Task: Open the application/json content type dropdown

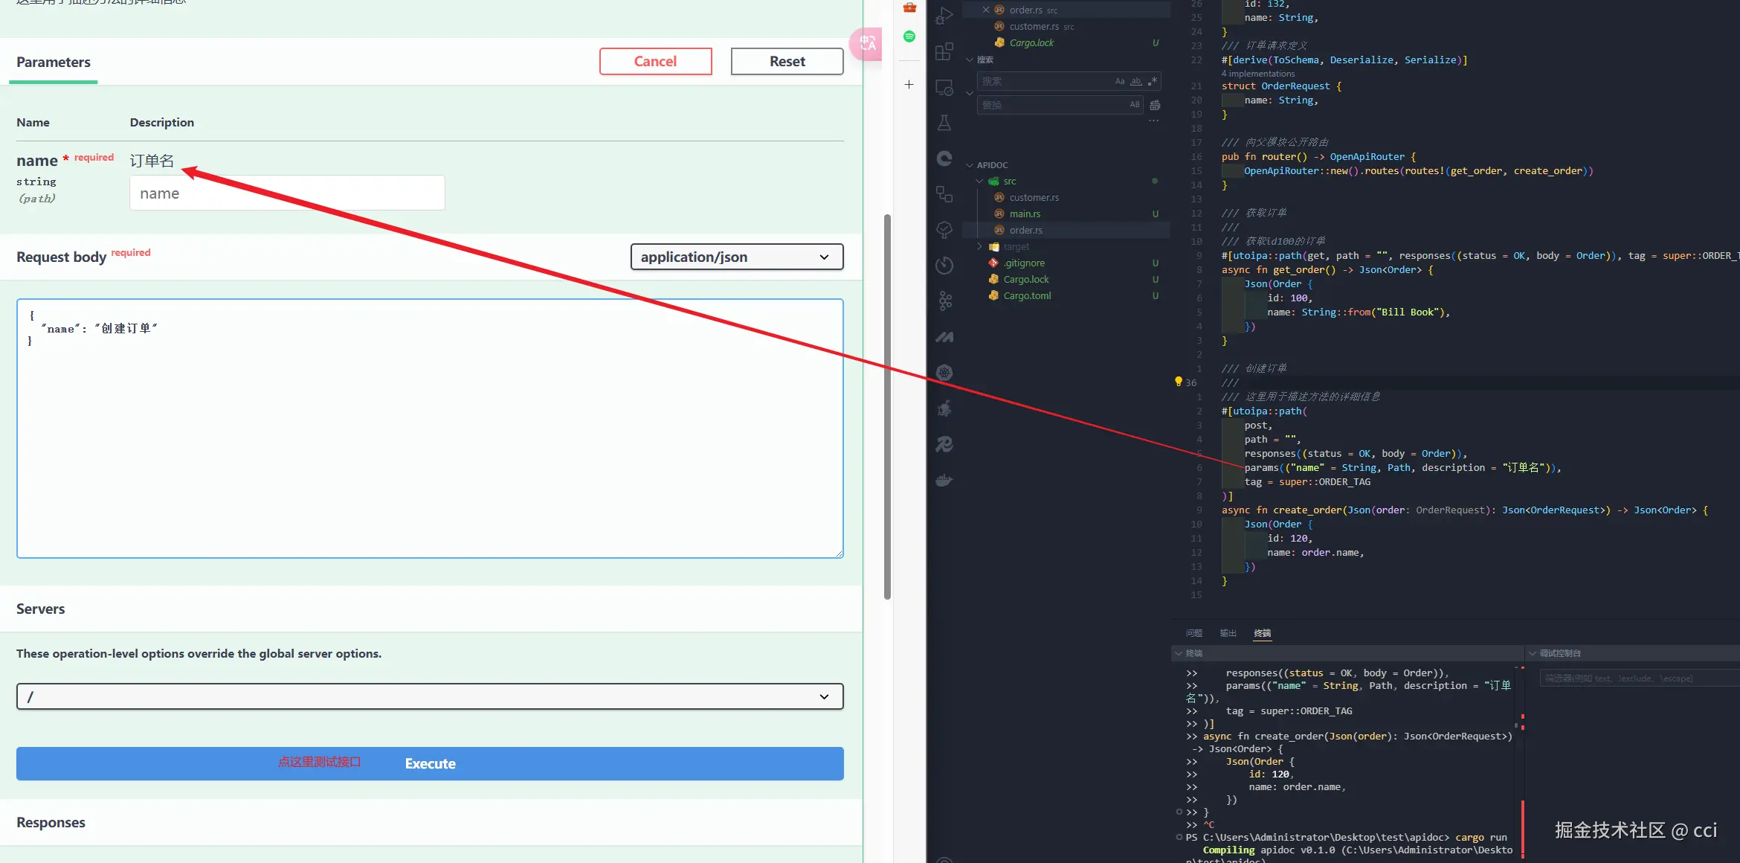Action: point(736,257)
